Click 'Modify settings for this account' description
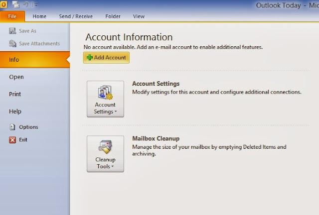The image size is (319, 215). pos(217,92)
